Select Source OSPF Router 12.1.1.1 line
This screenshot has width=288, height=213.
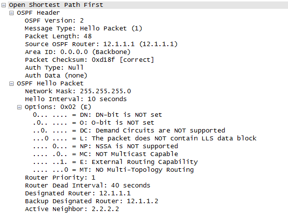pos(101,44)
